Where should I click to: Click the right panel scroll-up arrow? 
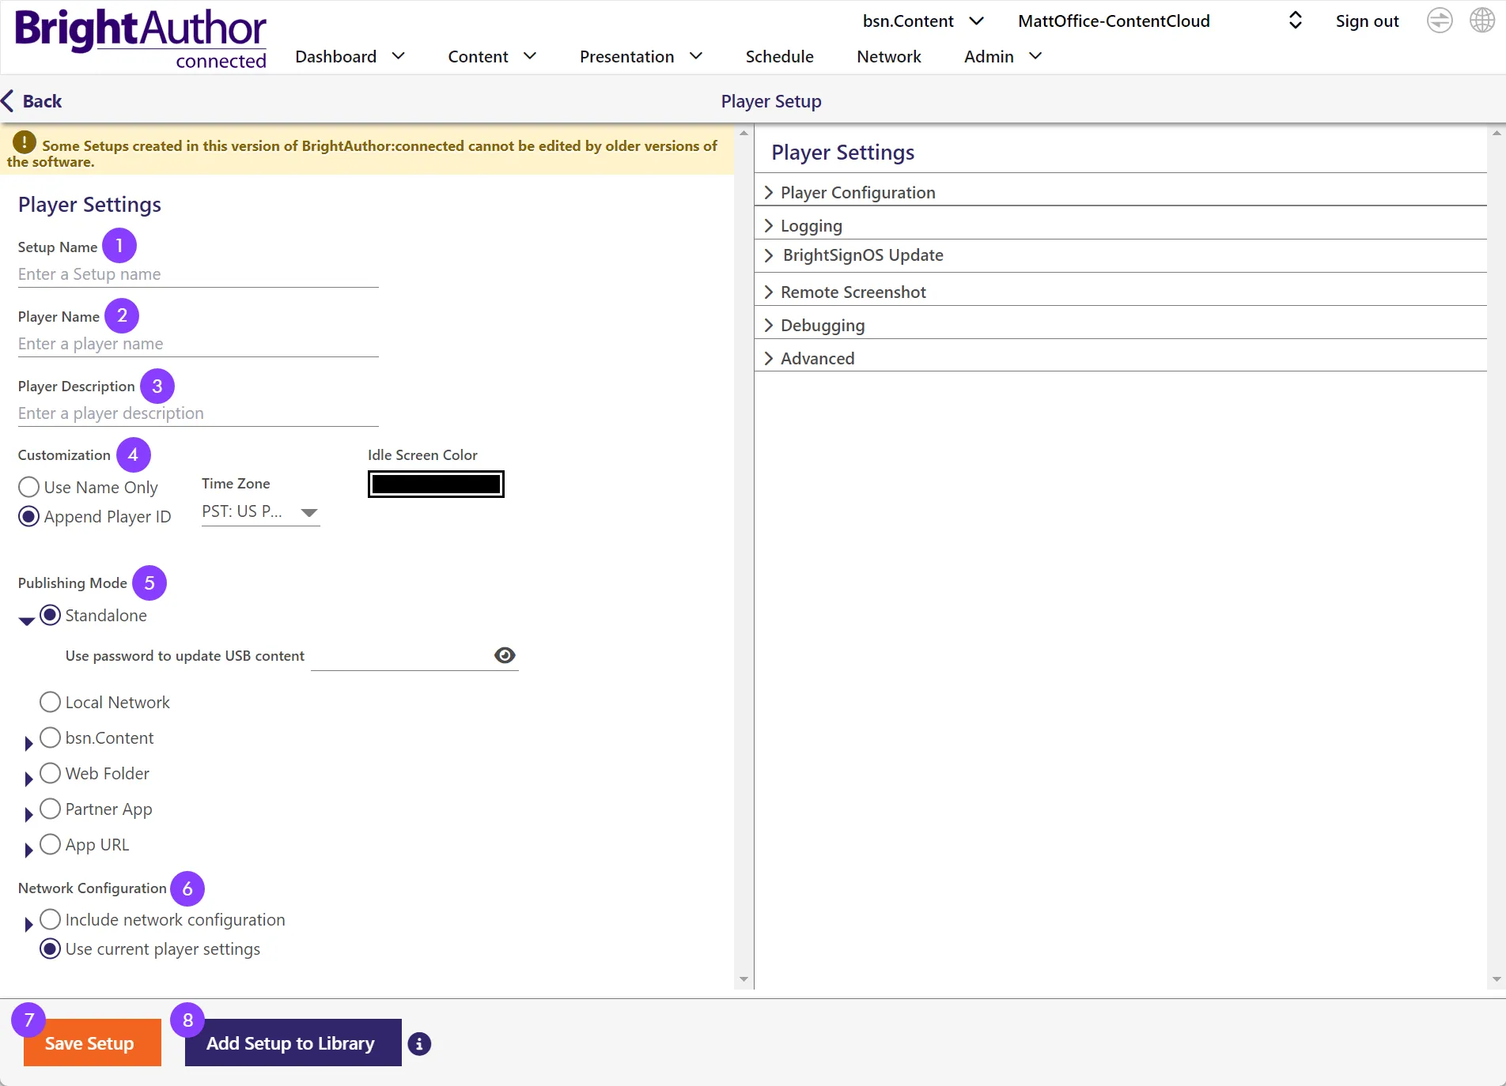[x=1497, y=133]
